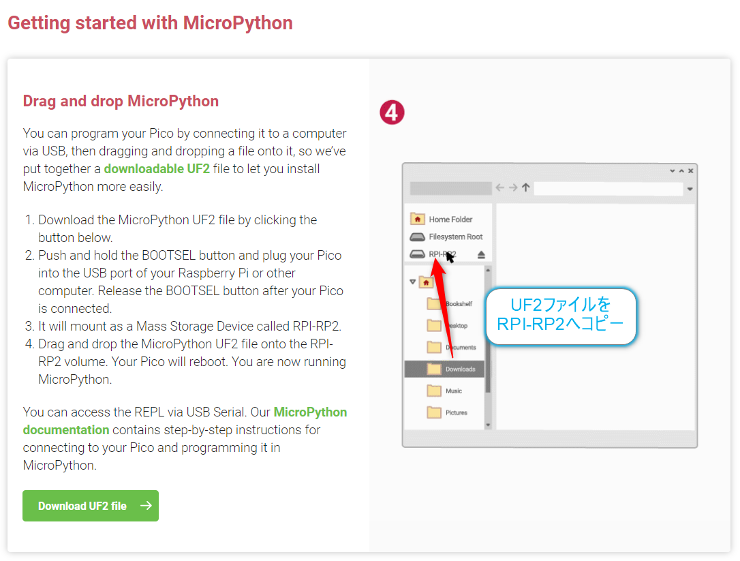The height and width of the screenshot is (561, 740).
Task: Select the Music folder
Action: (444, 391)
